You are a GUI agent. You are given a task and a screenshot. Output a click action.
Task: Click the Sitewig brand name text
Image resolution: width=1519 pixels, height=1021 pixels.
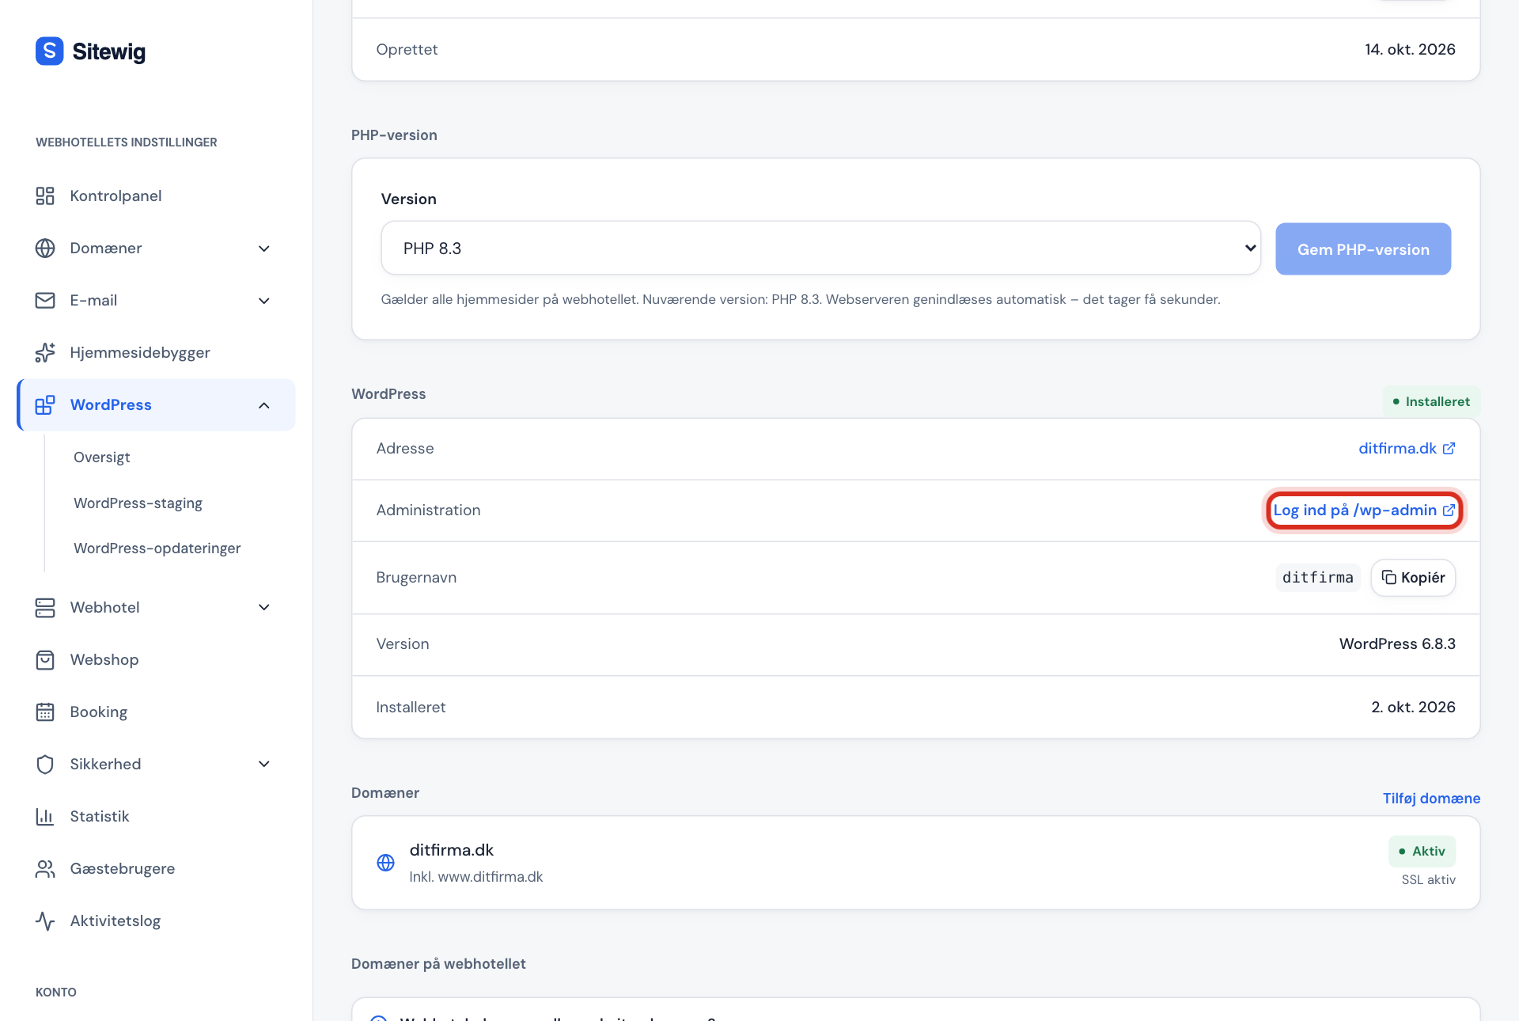(109, 51)
